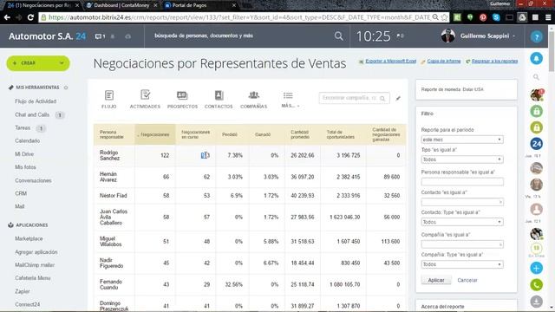Viewport: 555px width, 312px height.
Task: Click the Skype extension icon
Action: pos(496,17)
